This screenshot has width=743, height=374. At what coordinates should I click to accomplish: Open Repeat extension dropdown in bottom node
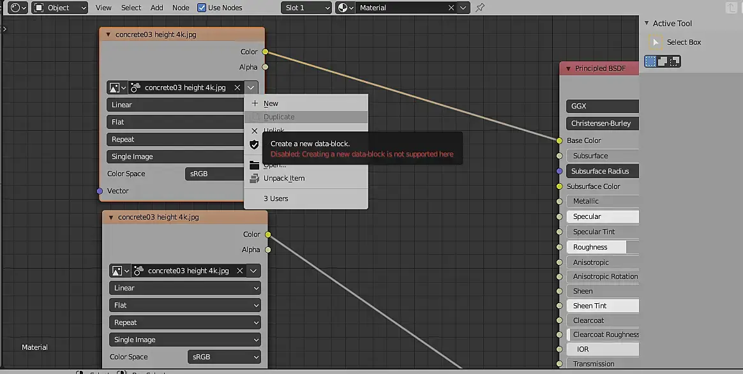pos(185,322)
